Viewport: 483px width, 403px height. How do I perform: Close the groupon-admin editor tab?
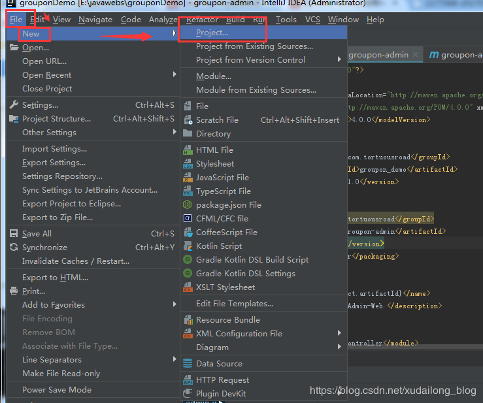tap(415, 54)
